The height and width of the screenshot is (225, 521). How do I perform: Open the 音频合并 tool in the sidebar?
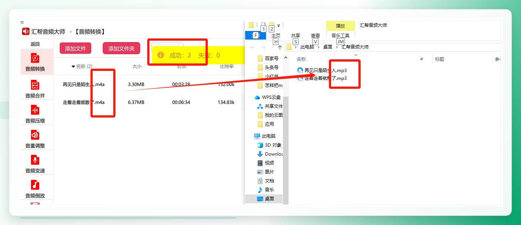click(x=35, y=89)
